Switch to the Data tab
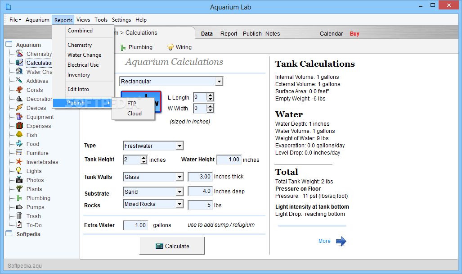 click(x=207, y=34)
